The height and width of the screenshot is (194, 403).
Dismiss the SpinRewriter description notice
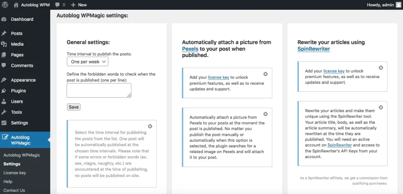[381, 107]
